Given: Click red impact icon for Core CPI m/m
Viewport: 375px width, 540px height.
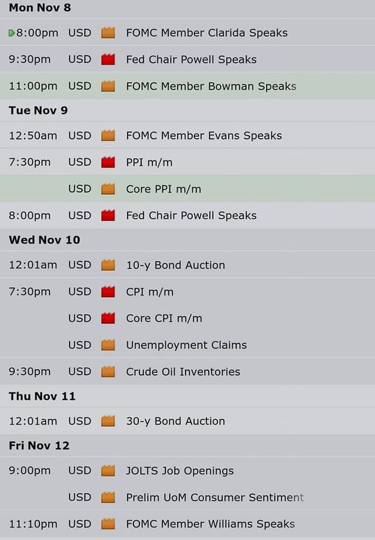Looking at the screenshot, I should tap(108, 318).
